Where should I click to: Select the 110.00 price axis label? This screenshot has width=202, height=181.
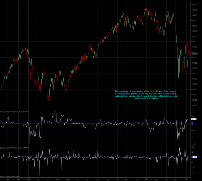[x=194, y=79]
